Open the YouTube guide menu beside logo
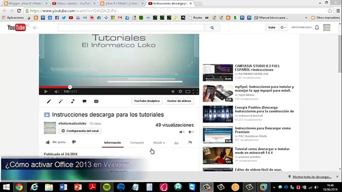Screen dimensions: 342x192 [36, 27]
